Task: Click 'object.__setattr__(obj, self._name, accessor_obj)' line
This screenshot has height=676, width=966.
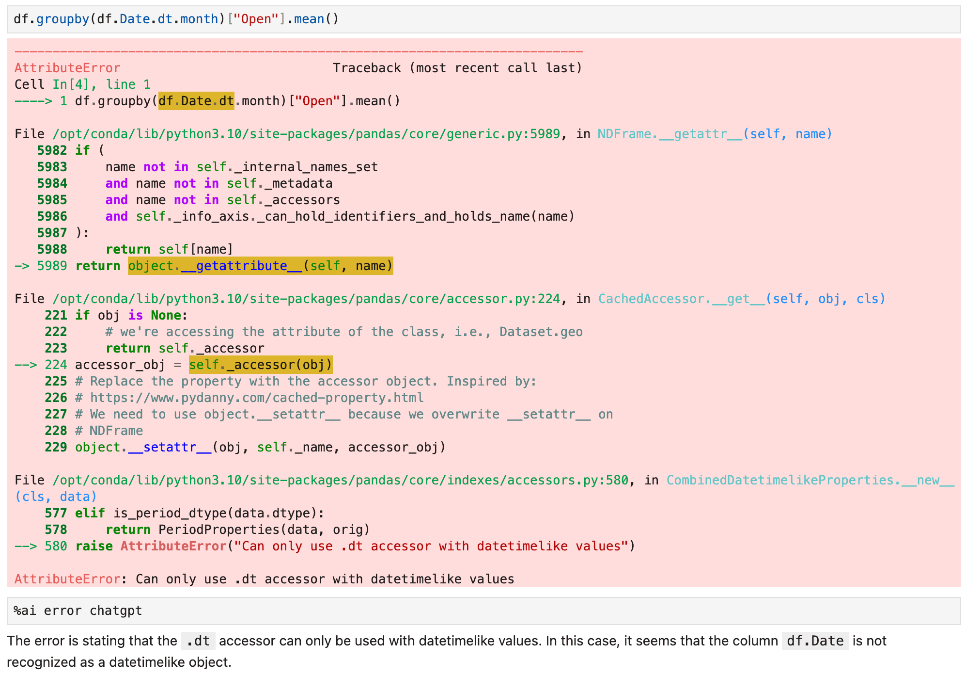Action: (x=260, y=447)
